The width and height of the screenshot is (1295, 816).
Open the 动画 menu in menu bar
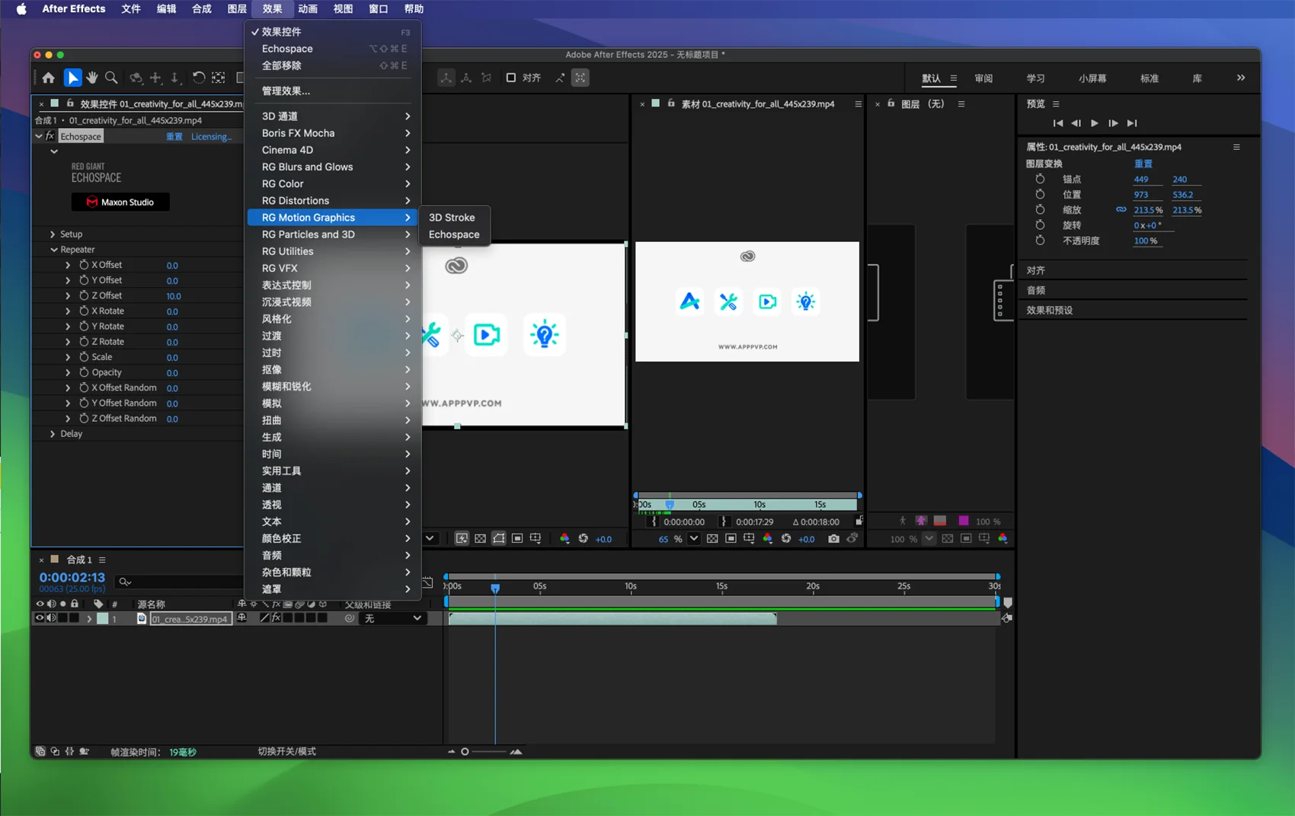[x=308, y=9]
